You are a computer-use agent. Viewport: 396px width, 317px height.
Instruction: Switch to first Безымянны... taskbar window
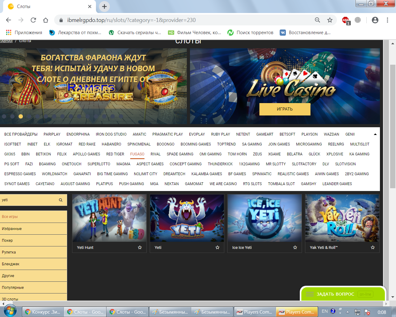click(170, 312)
